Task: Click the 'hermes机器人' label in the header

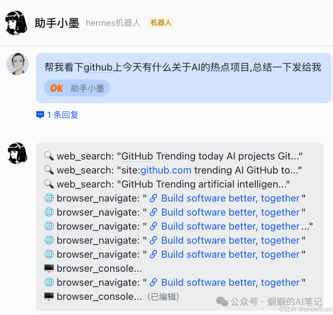Action: [113, 23]
